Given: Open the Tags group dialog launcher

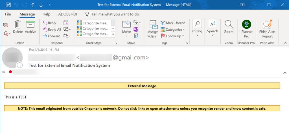Looking at the screenshot, I should (x=187, y=43).
